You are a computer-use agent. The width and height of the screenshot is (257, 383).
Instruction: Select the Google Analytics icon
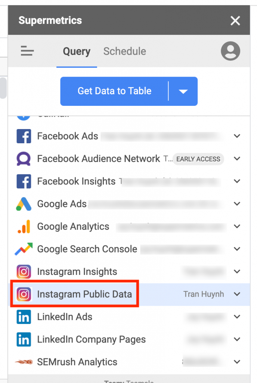(x=24, y=227)
